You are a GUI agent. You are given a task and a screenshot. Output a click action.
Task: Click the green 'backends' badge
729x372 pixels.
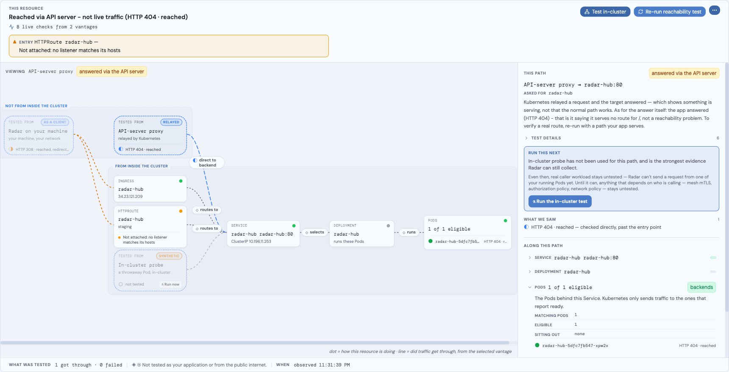(701, 287)
